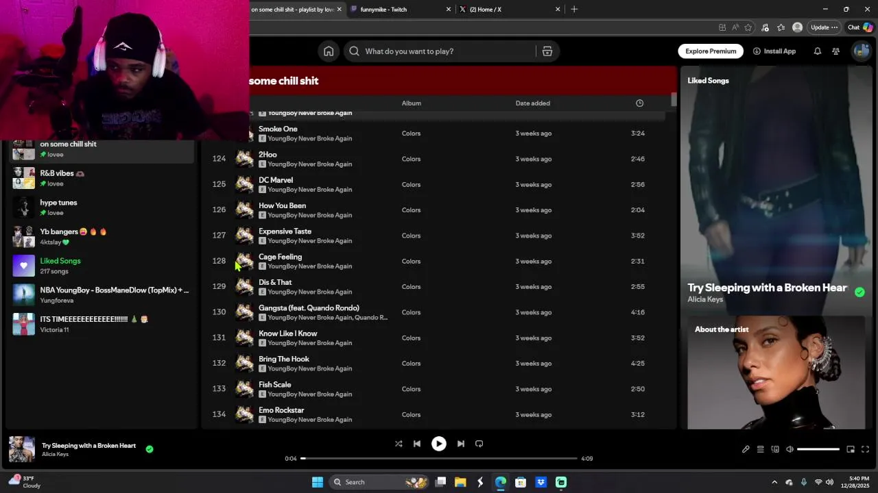This screenshot has height=493, width=878.
Task: Click album 'Colors' in Fish Scale row
Action: pos(411,389)
